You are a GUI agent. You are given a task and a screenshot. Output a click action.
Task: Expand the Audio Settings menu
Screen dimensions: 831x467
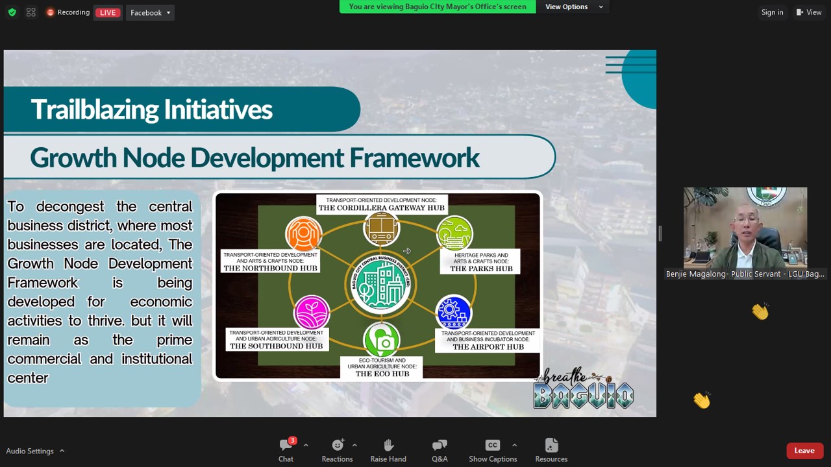(x=35, y=451)
